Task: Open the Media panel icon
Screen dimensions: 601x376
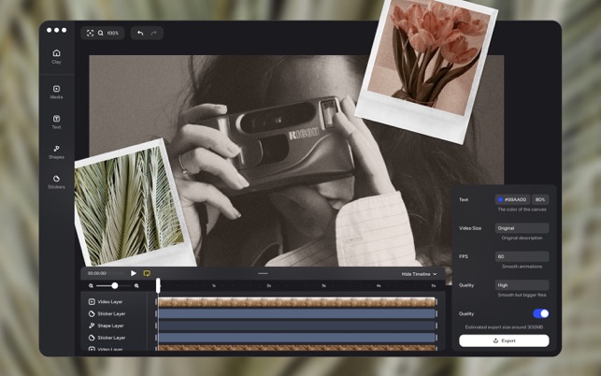Action: pyautogui.click(x=56, y=89)
